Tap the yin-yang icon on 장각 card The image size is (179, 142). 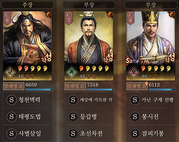coord(48,14)
